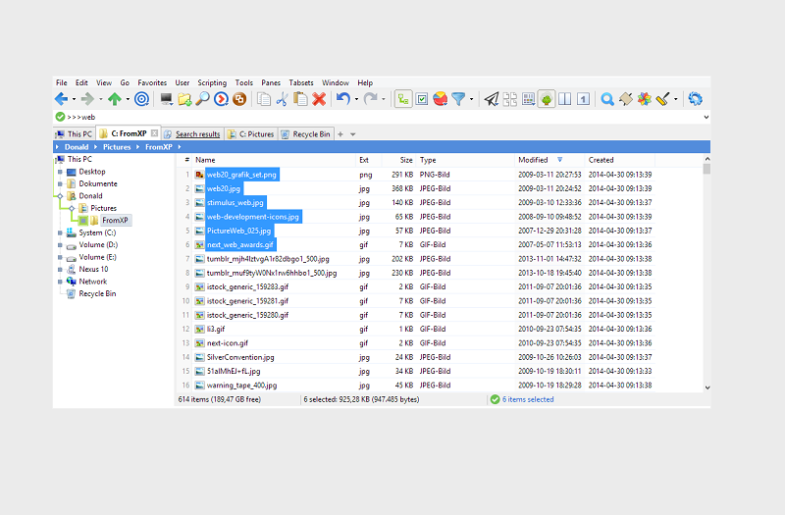Toggle the Dual Pane toolbar button

click(x=564, y=99)
